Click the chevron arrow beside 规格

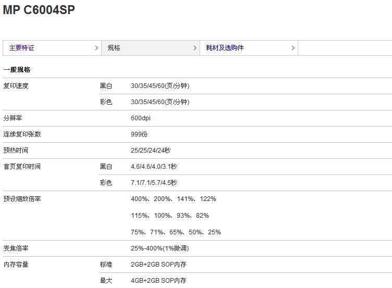tap(195, 48)
